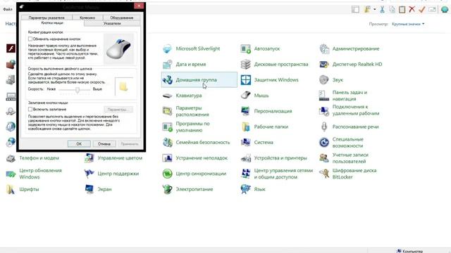Image resolution: width=451 pixels, height=253 pixels.
Task: Open the Файл menu
Action: pos(8,9)
